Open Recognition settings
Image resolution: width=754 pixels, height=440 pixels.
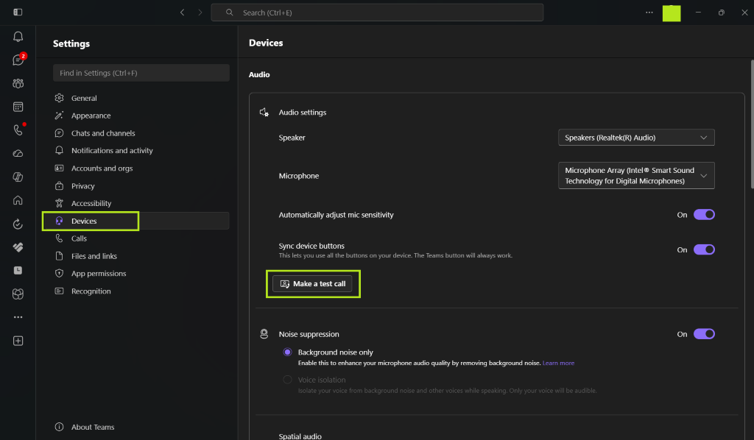click(x=141, y=291)
